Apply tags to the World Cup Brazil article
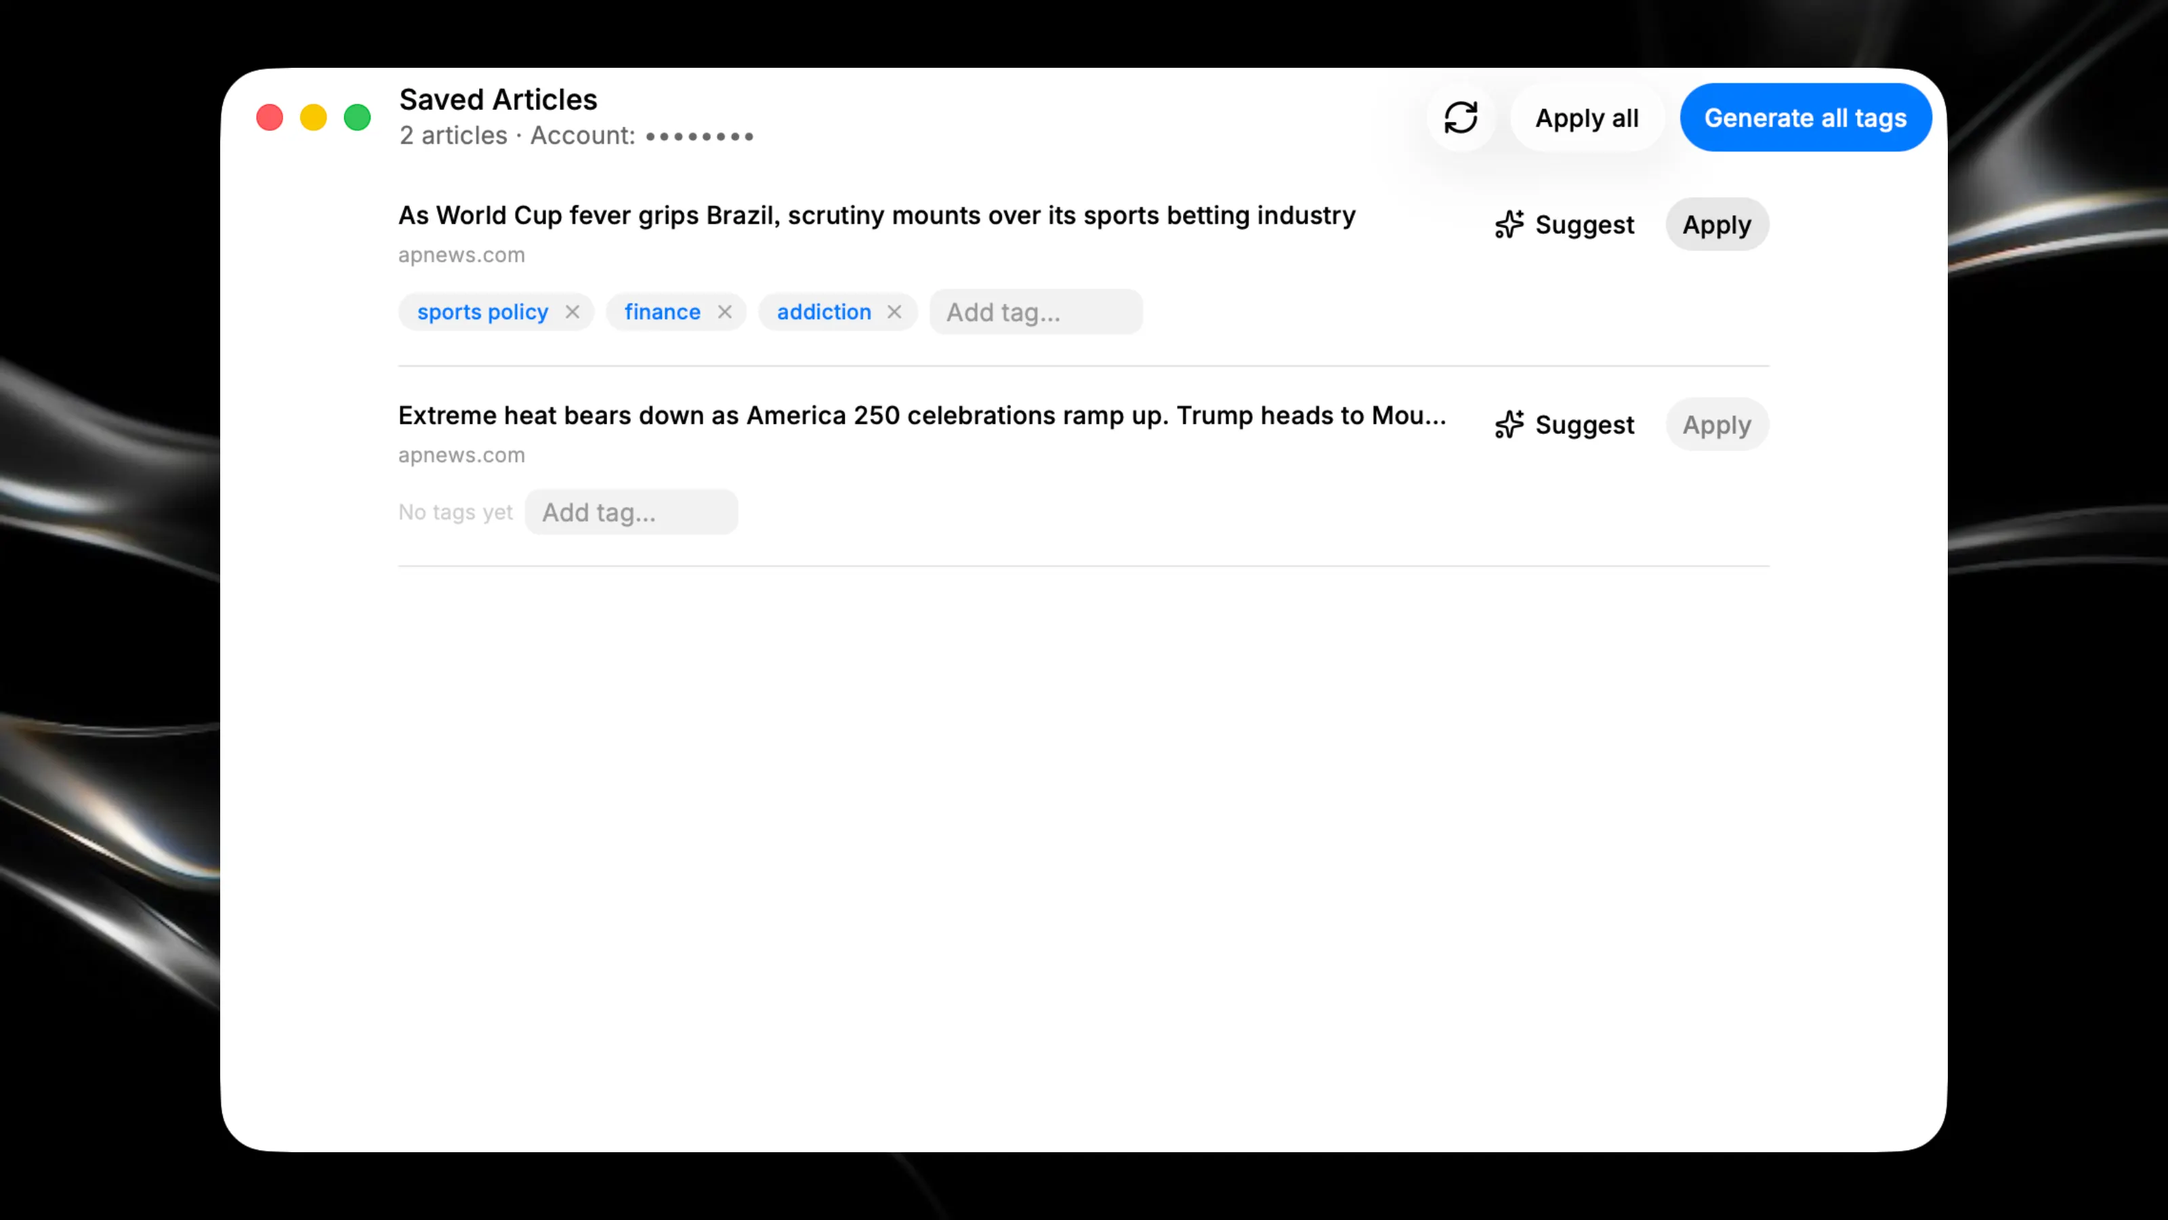 click(1717, 225)
